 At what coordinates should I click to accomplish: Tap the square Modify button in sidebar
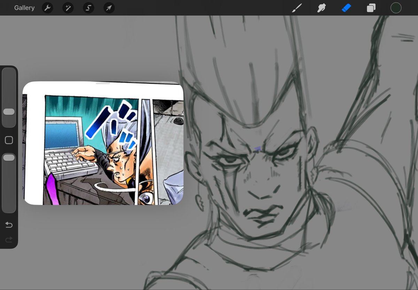coord(9,140)
